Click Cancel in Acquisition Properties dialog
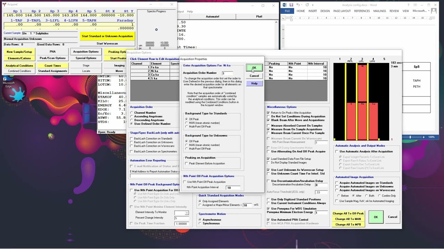The width and height of the screenshot is (444, 249). [x=254, y=76]
